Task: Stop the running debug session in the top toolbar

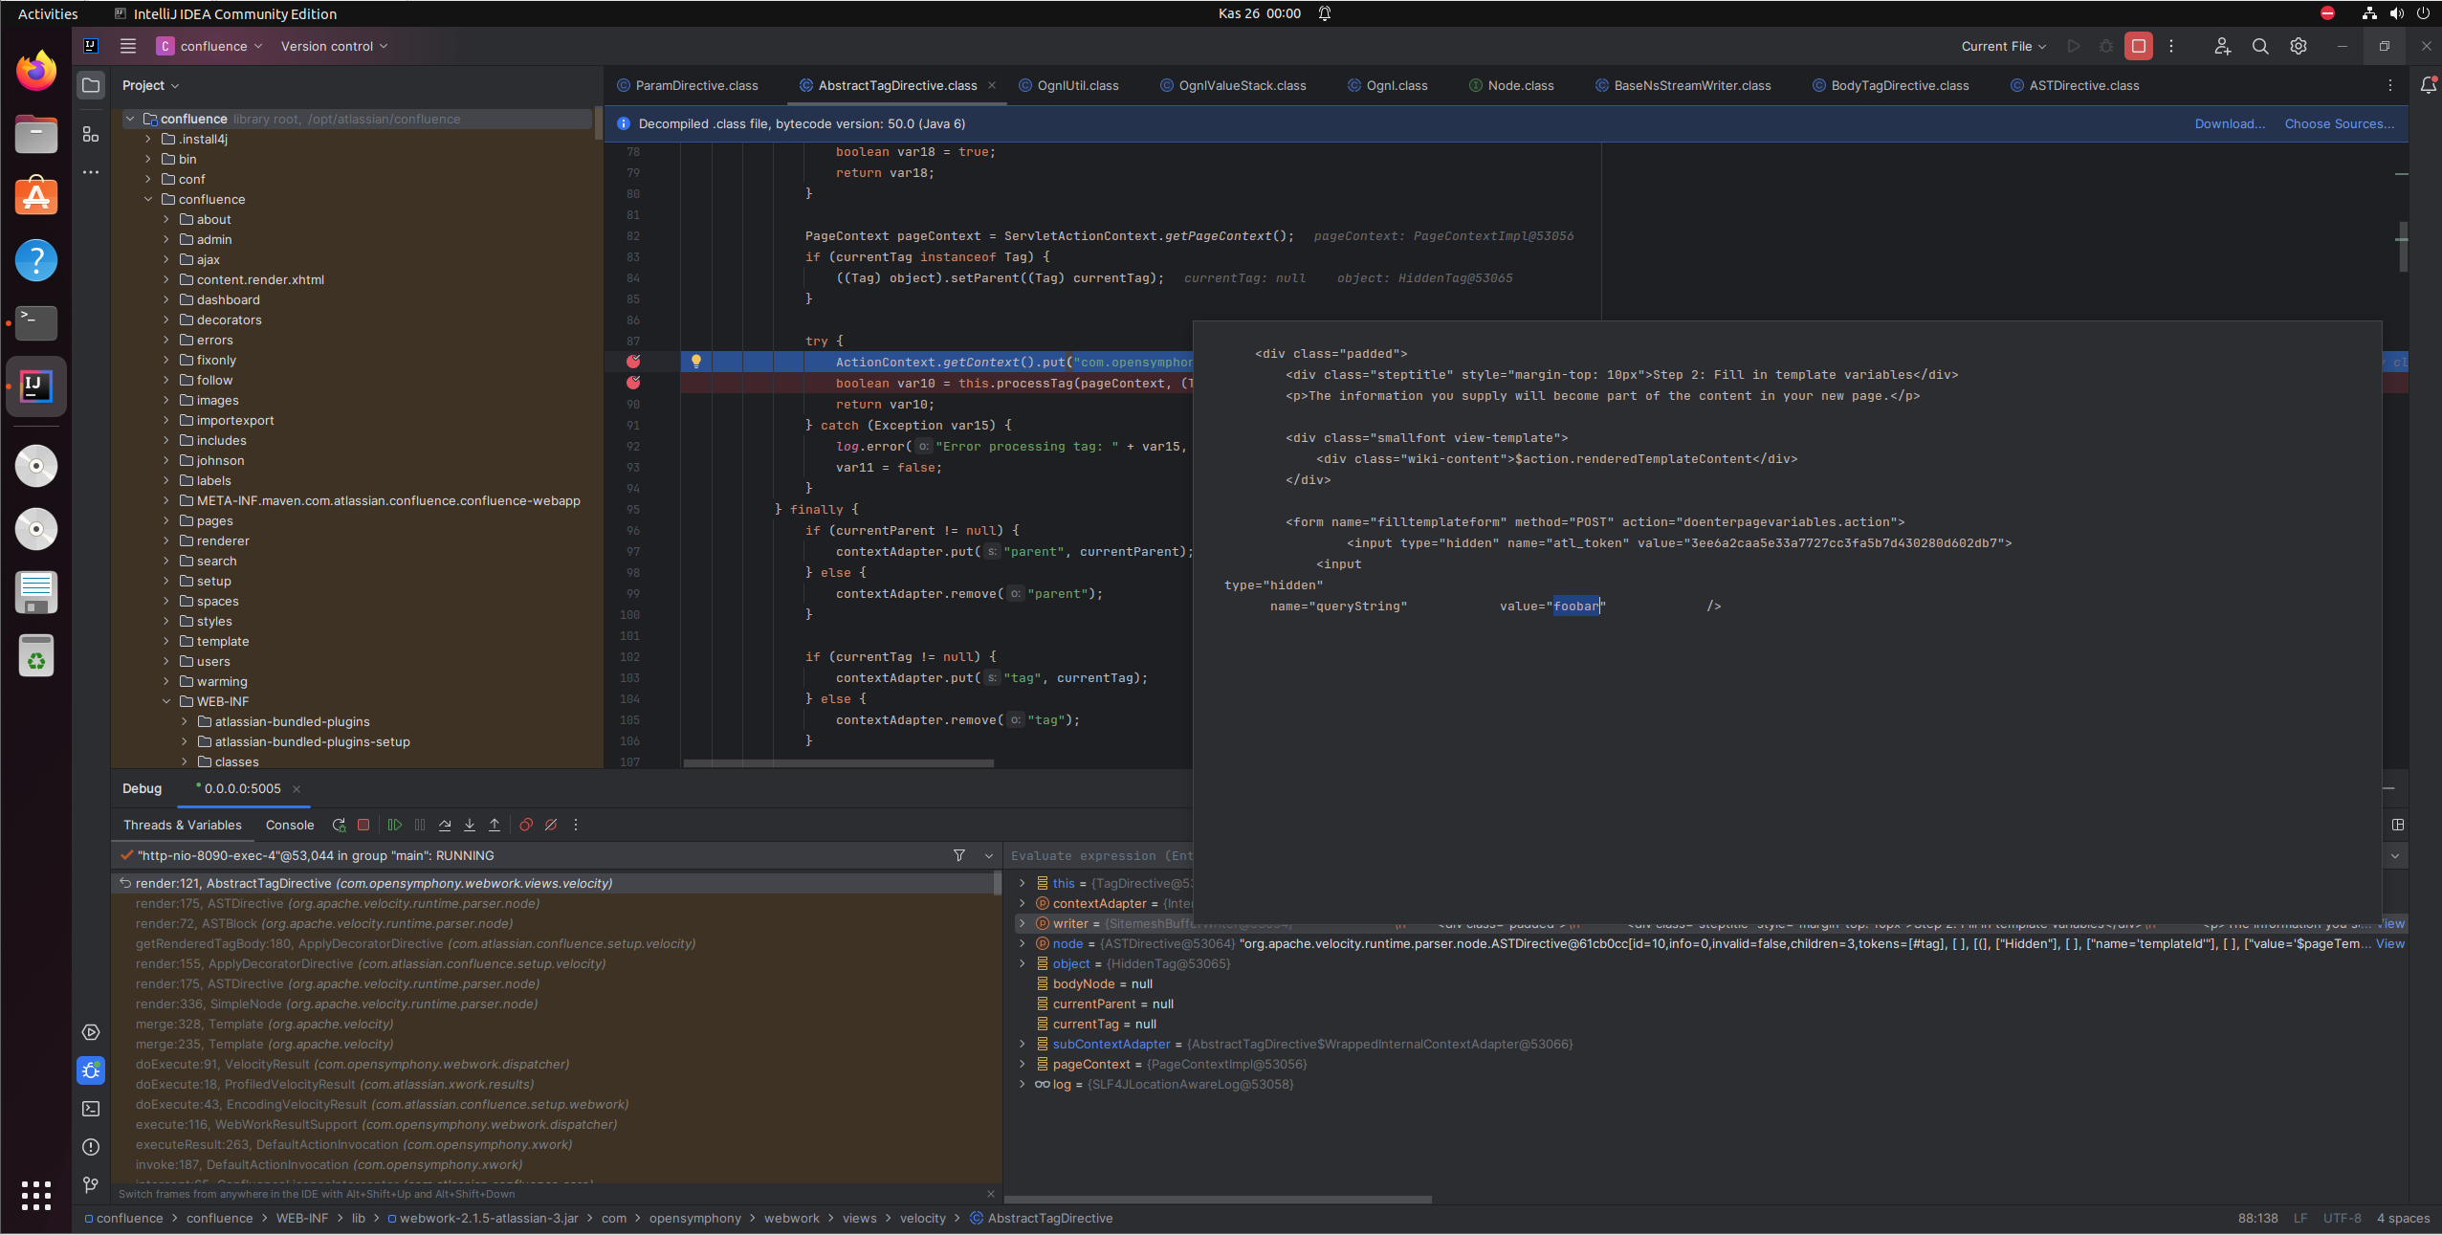Action: [2139, 46]
